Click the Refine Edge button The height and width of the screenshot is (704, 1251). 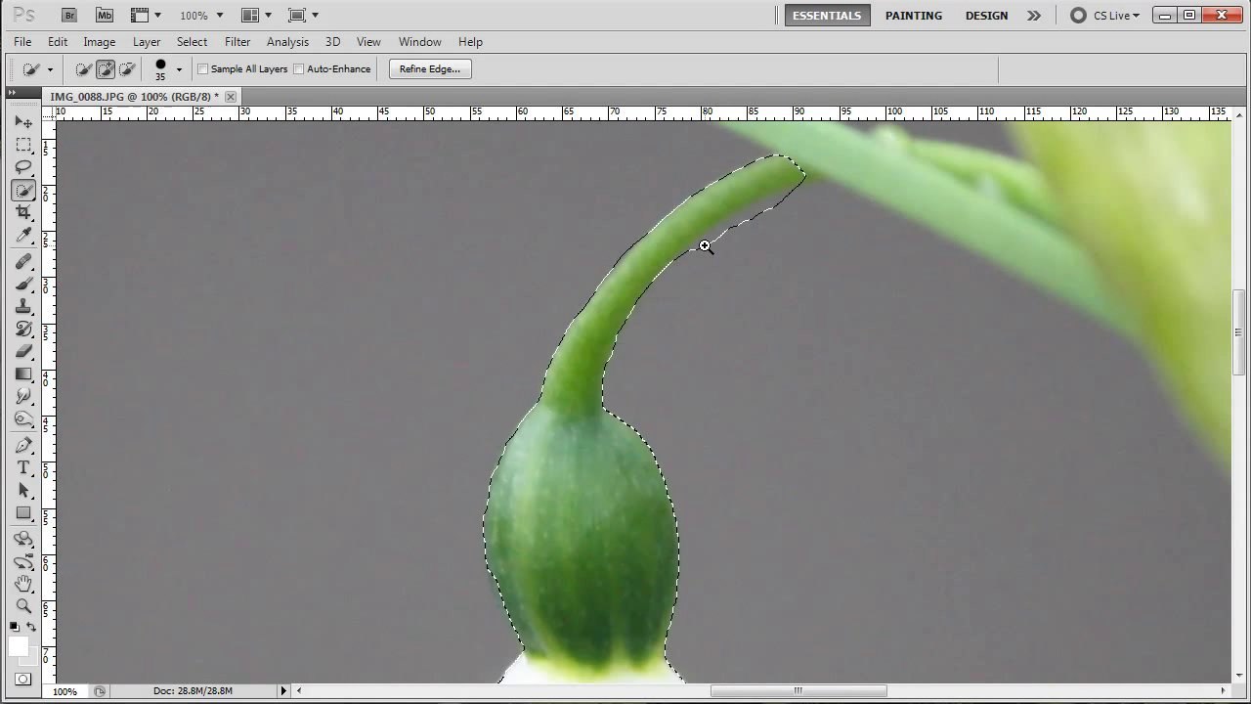pyautogui.click(x=430, y=69)
